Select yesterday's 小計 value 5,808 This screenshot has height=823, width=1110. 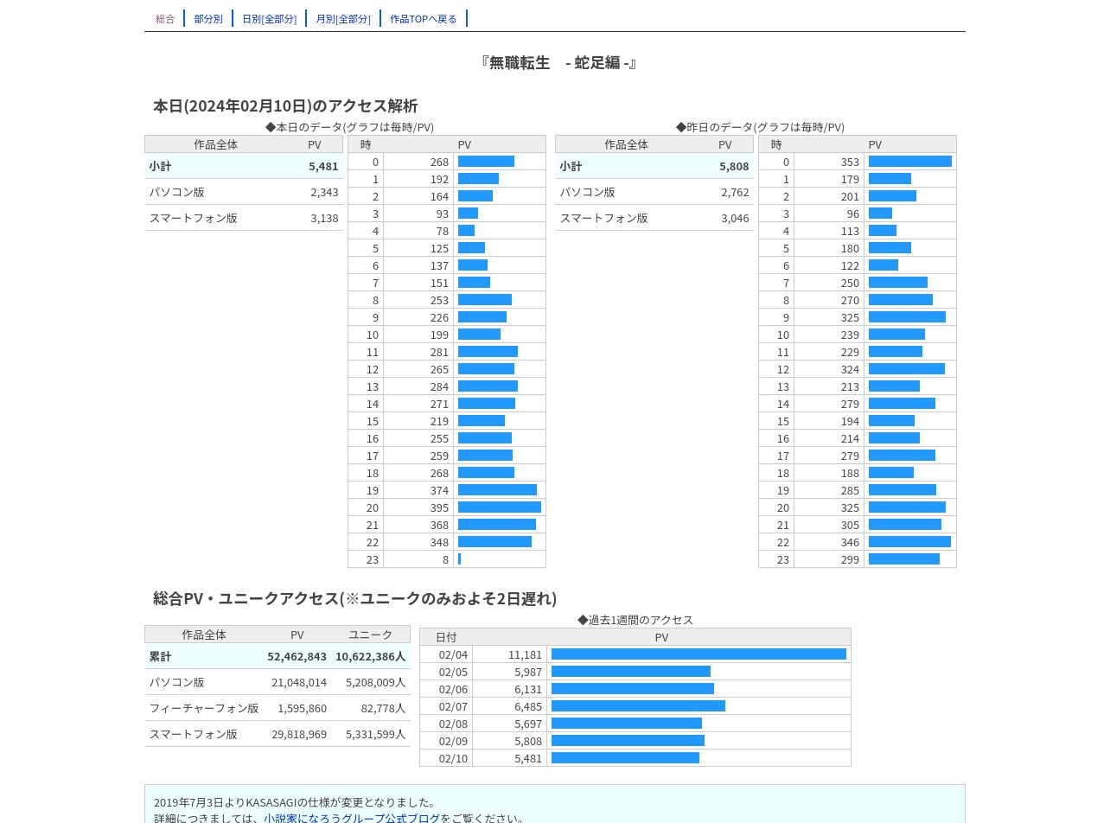point(734,166)
